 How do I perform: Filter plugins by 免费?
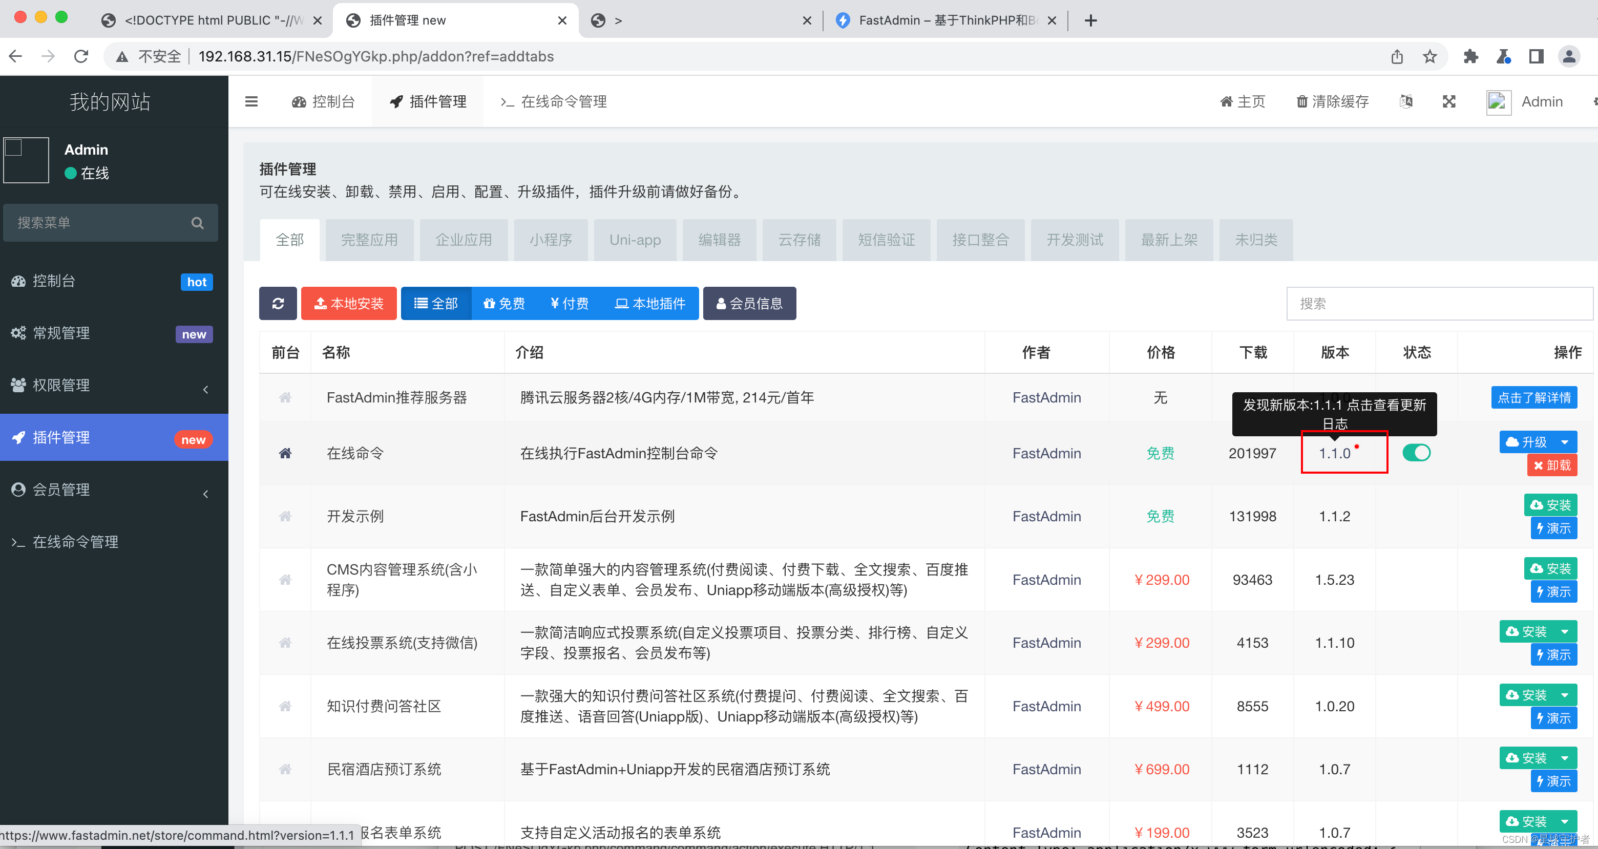click(504, 303)
